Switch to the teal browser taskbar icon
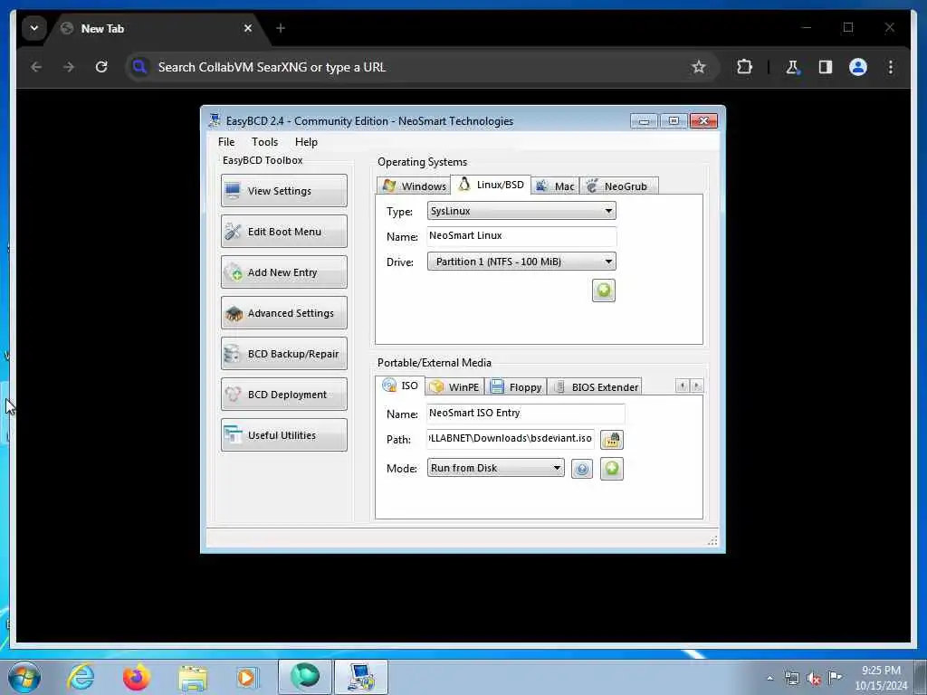This screenshot has height=695, width=927. coord(305,677)
